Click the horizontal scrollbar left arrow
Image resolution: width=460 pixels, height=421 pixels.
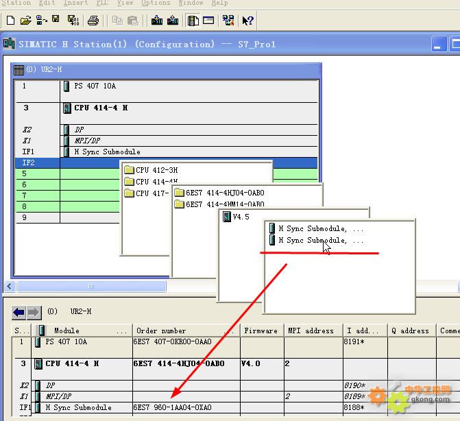[10, 286]
